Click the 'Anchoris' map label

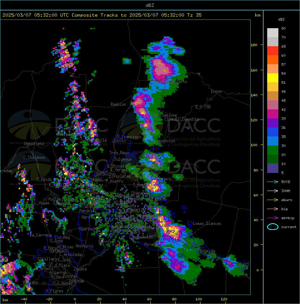pos(84,246)
